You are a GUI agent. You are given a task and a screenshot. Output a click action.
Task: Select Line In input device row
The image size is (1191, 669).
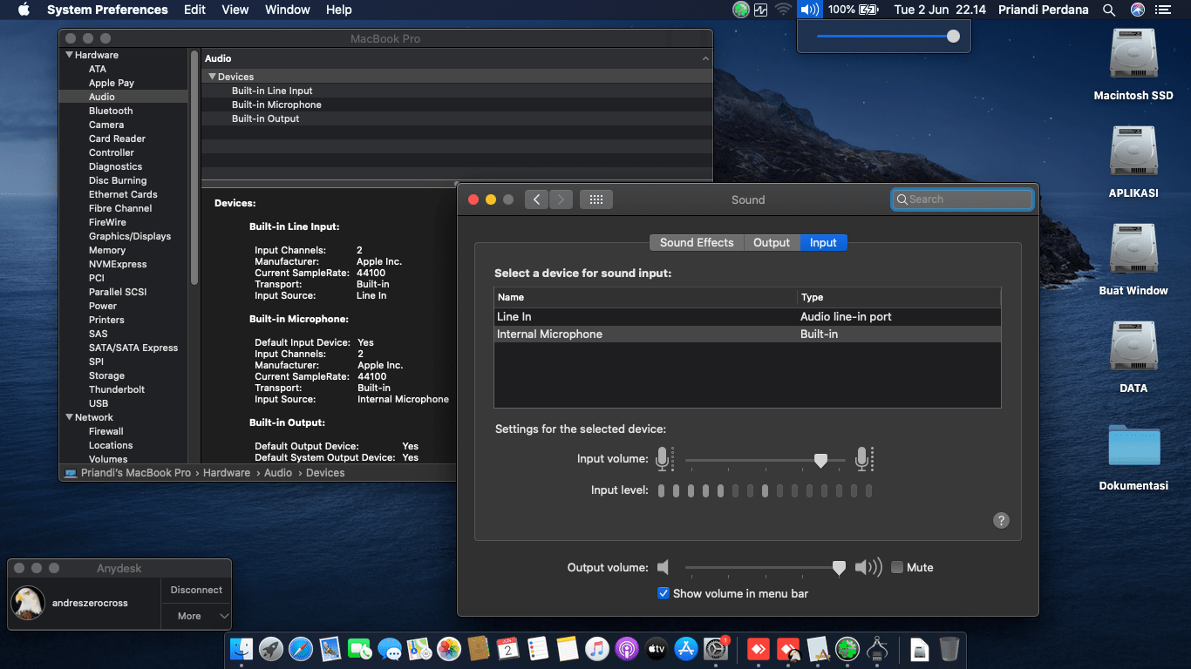(747, 317)
